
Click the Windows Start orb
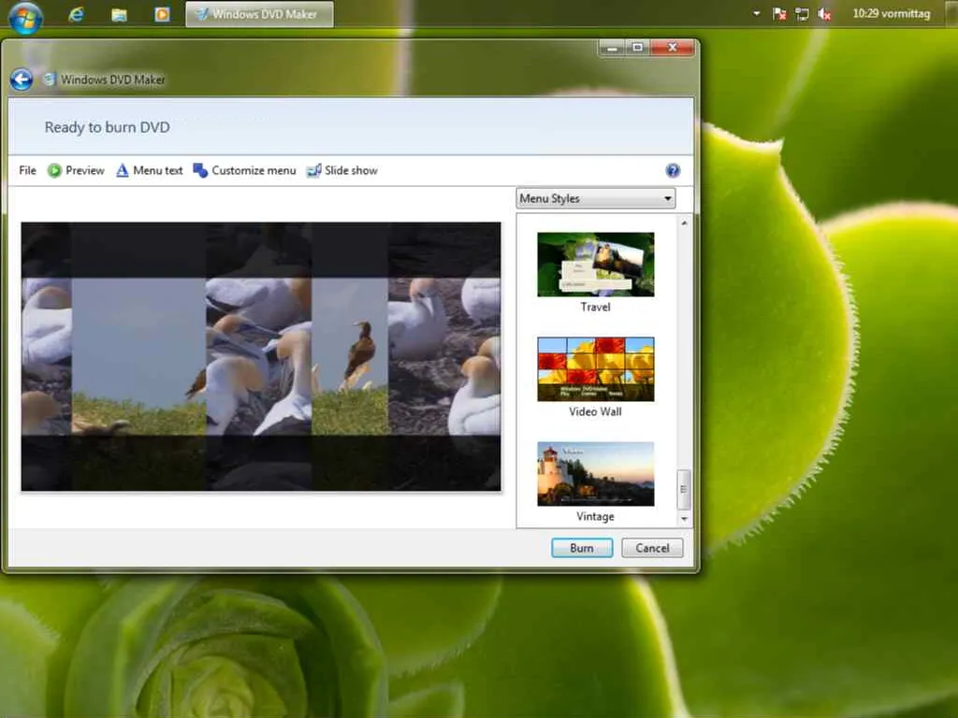point(25,16)
